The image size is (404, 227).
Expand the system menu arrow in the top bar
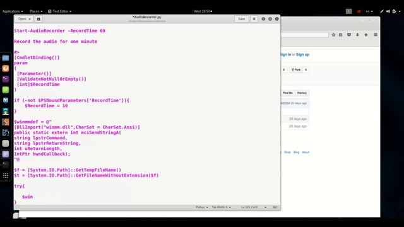click(400, 11)
